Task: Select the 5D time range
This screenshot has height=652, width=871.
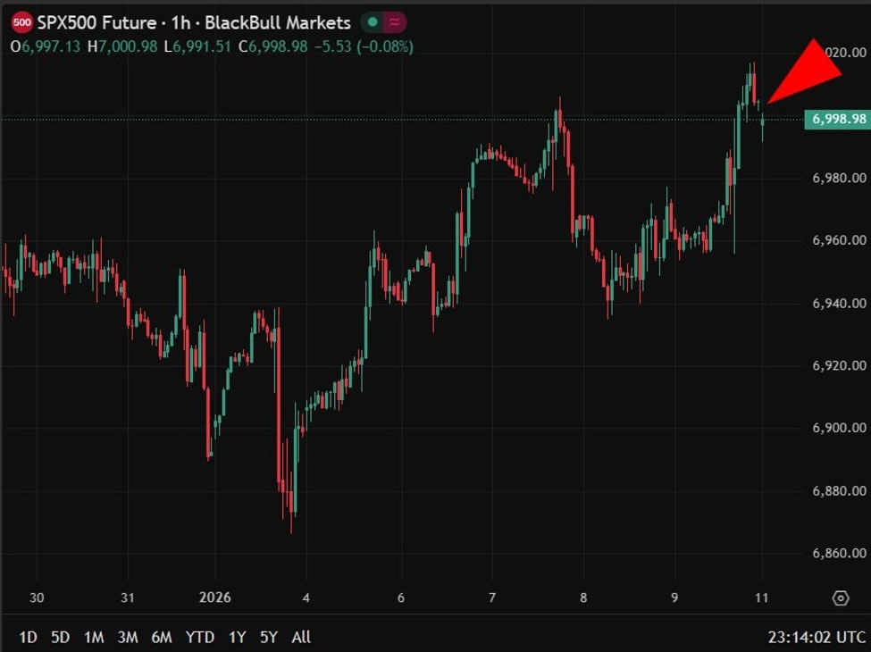Action: click(x=61, y=637)
